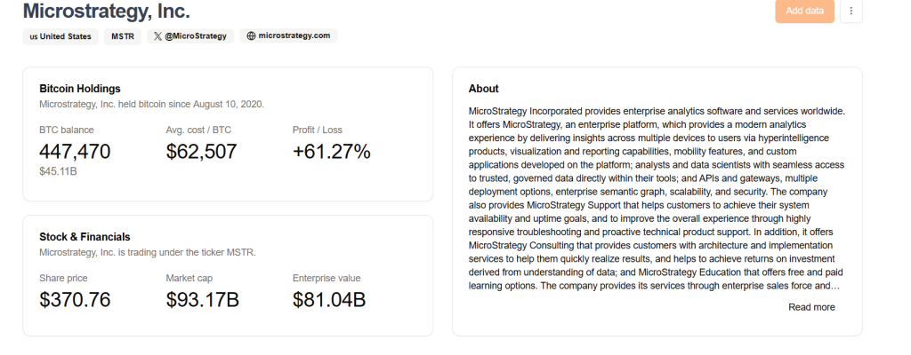Click the US flag code in the United States tag

pyautogui.click(x=34, y=36)
